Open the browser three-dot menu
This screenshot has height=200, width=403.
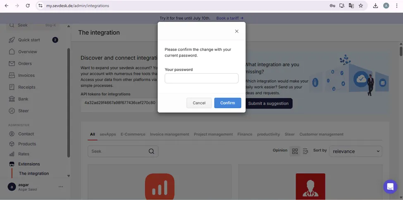pyautogui.click(x=397, y=6)
